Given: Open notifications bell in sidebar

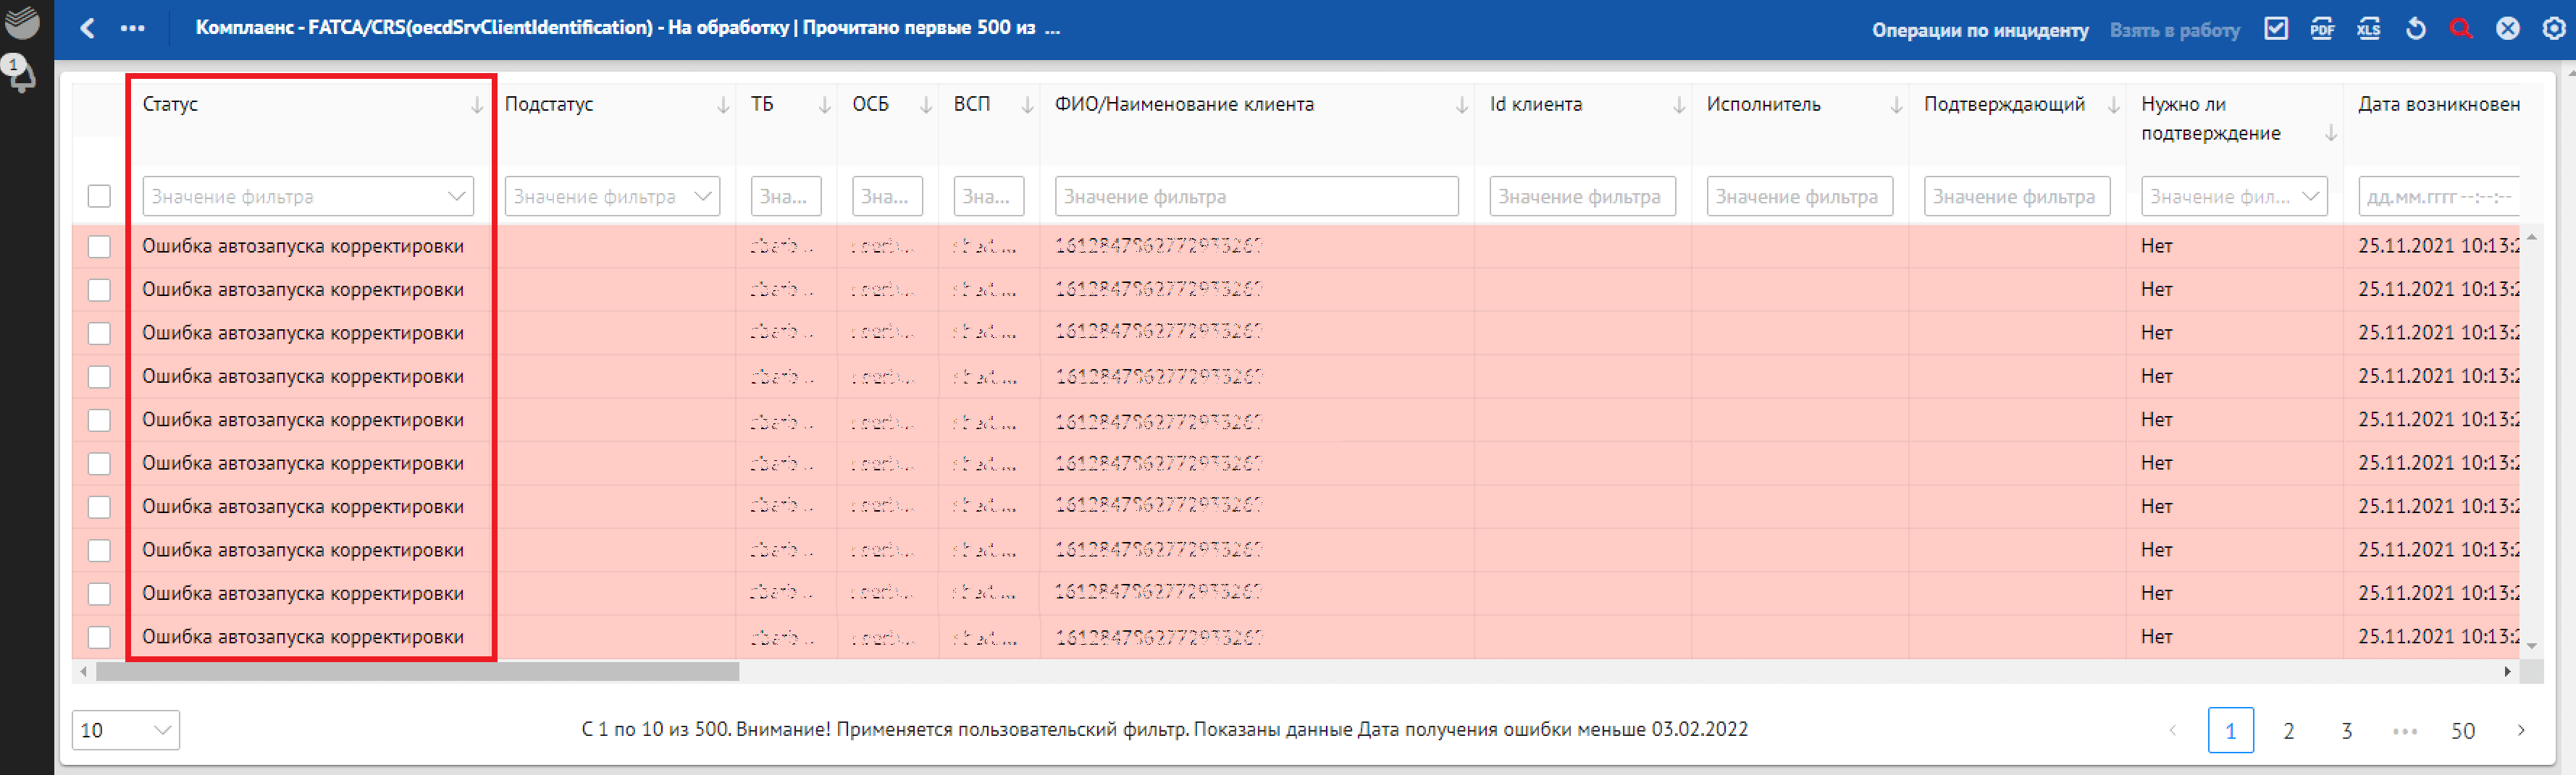Looking at the screenshot, I should point(20,74).
